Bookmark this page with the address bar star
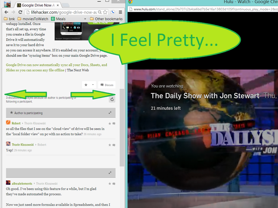Image resolution: width=278 pixels, height=208 pixels. [105, 12]
